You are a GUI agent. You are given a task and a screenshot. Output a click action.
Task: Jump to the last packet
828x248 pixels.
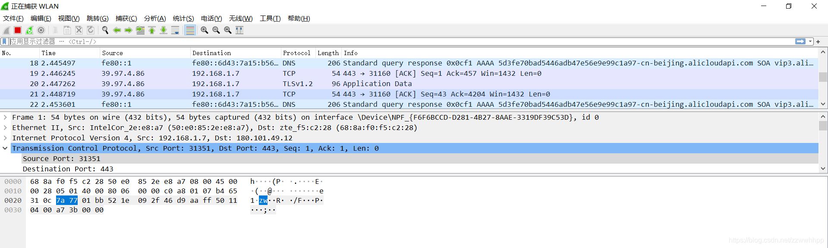click(164, 30)
